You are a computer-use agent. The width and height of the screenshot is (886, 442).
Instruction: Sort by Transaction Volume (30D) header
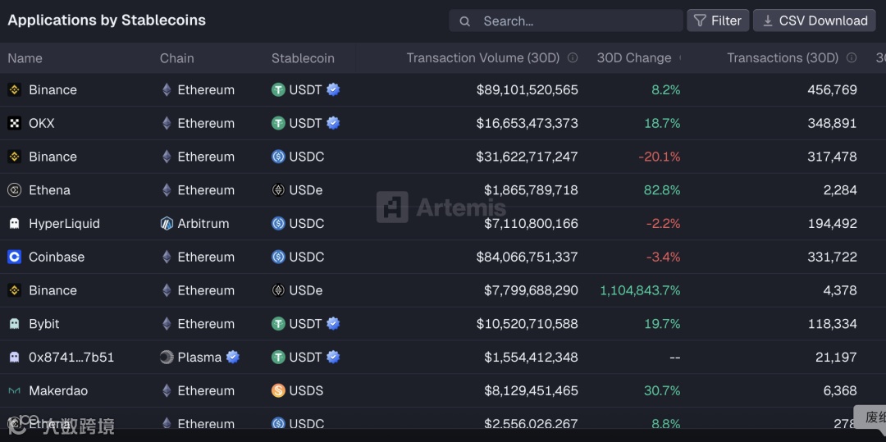pos(482,58)
